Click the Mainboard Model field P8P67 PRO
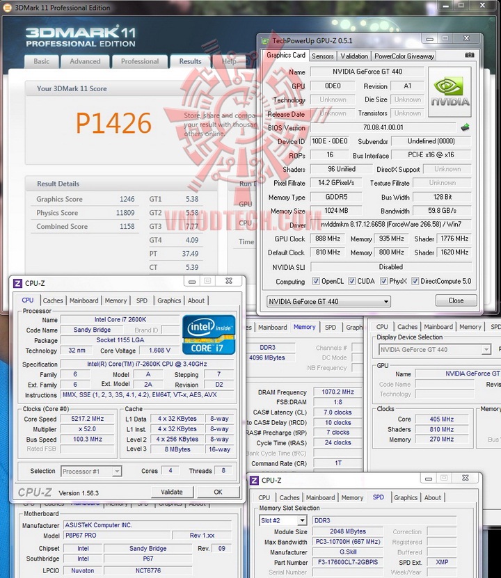 [x=117, y=536]
